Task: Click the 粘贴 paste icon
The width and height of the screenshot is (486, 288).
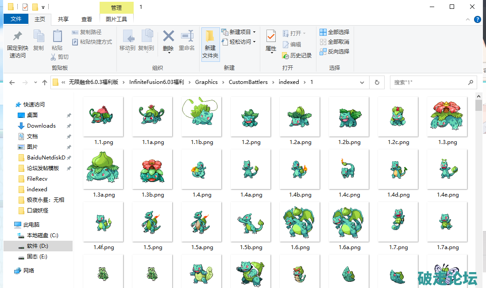Action: 57,37
